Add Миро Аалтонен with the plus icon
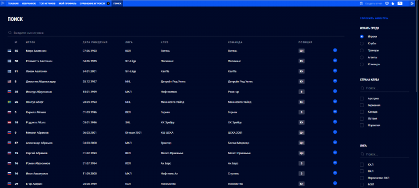Viewport: 419px width, 188px height. point(335,50)
